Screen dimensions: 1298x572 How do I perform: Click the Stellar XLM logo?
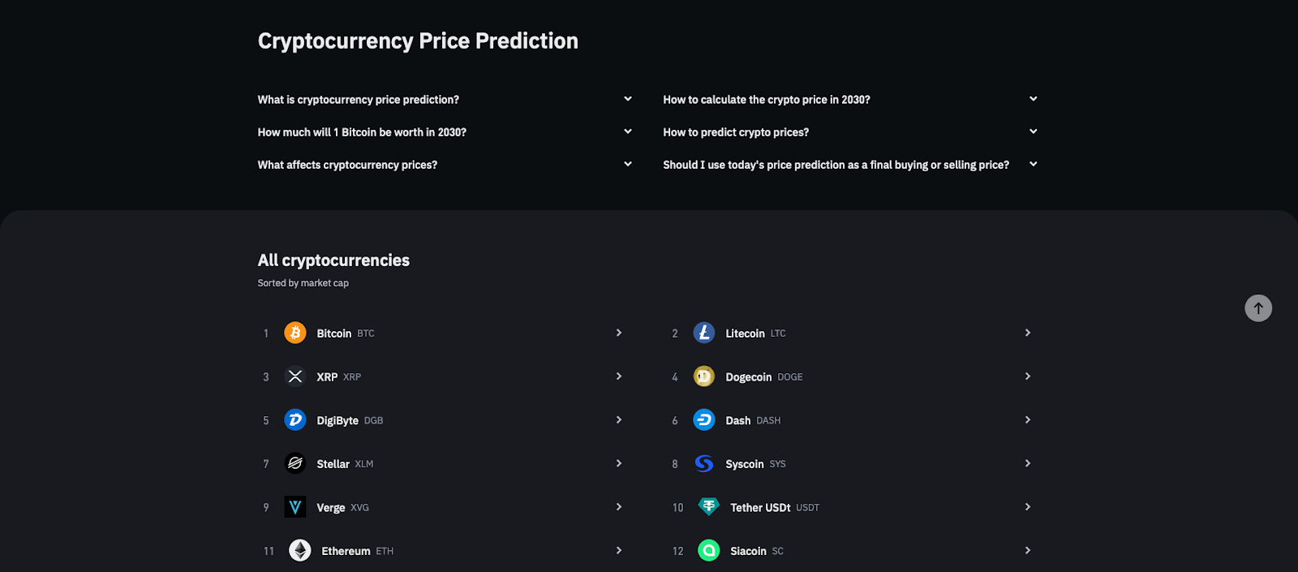pyautogui.click(x=295, y=463)
